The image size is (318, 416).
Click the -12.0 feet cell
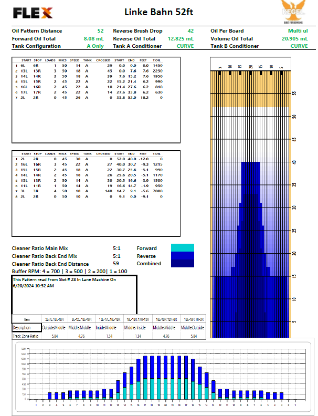click(144, 159)
